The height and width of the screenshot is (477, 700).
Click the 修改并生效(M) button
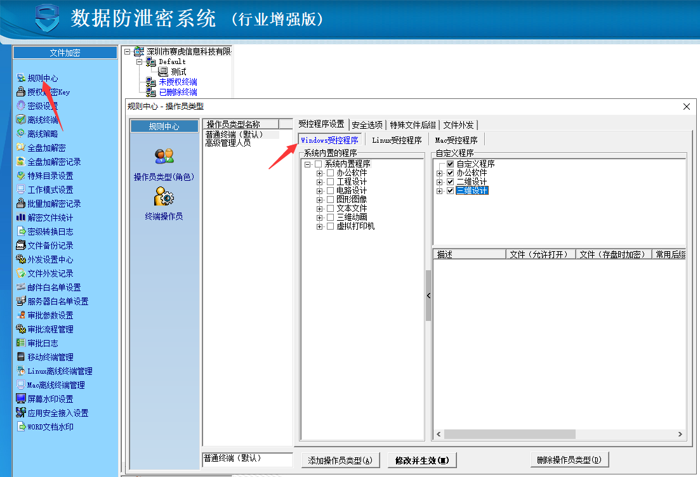(422, 461)
